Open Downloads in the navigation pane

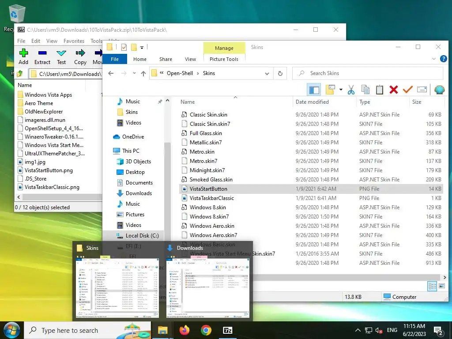pyautogui.click(x=139, y=193)
